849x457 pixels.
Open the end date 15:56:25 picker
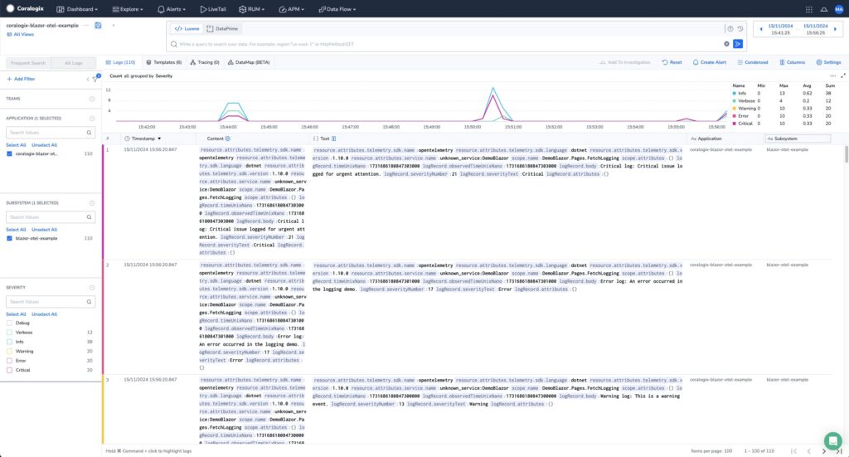(x=815, y=29)
